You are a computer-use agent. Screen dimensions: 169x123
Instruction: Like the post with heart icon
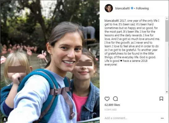[107, 99]
